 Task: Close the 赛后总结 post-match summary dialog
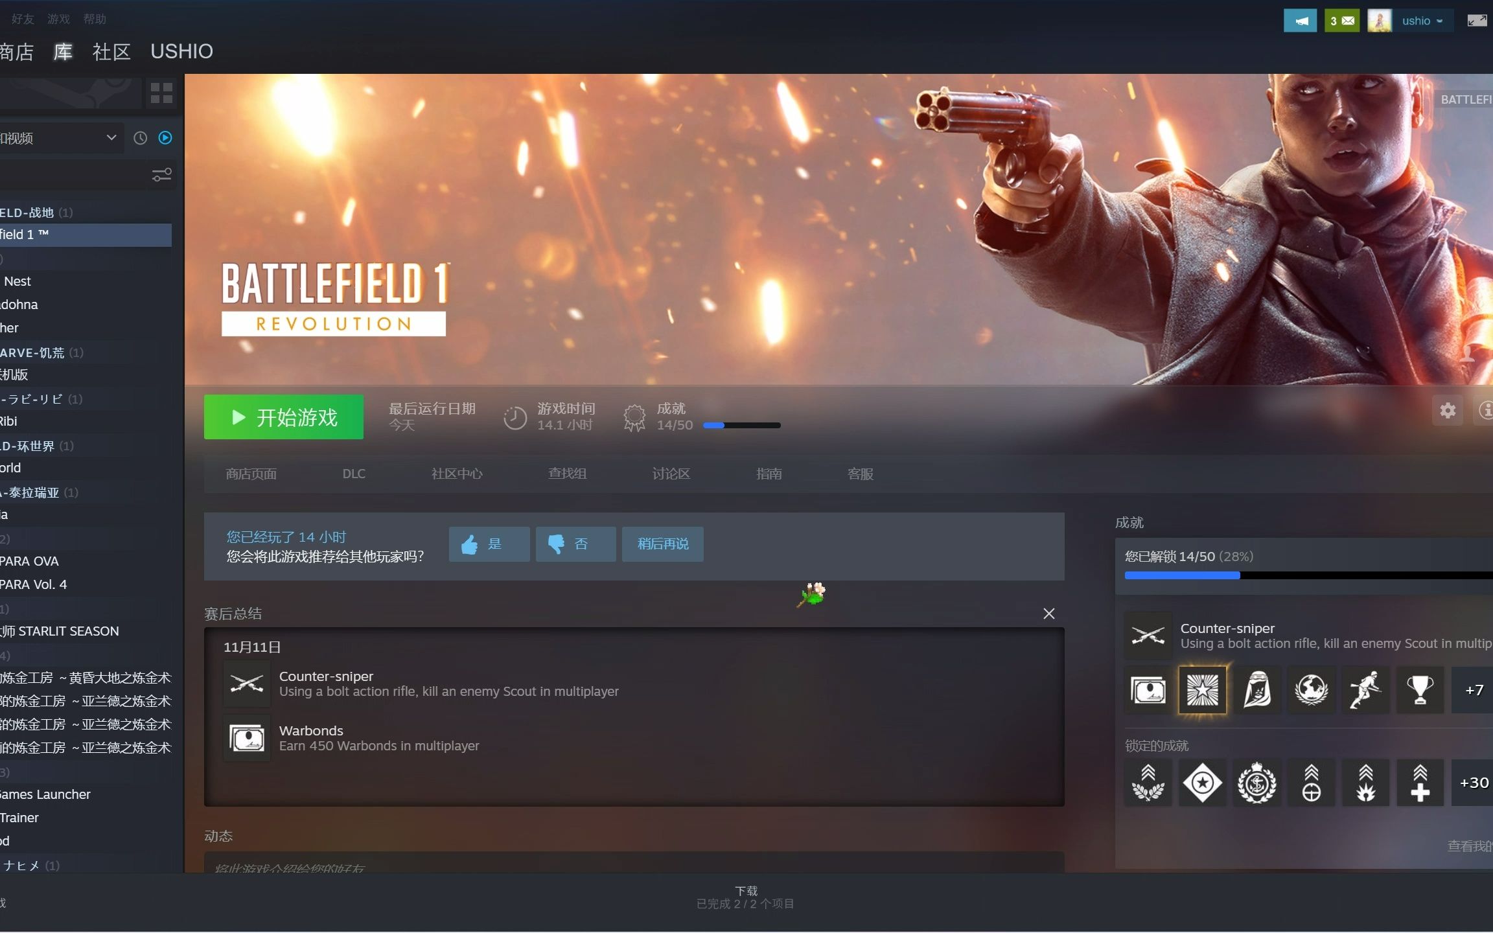pyautogui.click(x=1050, y=614)
